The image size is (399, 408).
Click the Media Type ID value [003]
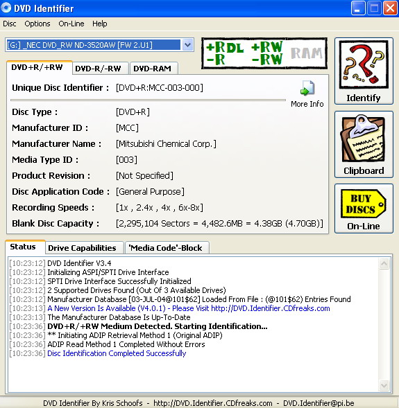[127, 160]
